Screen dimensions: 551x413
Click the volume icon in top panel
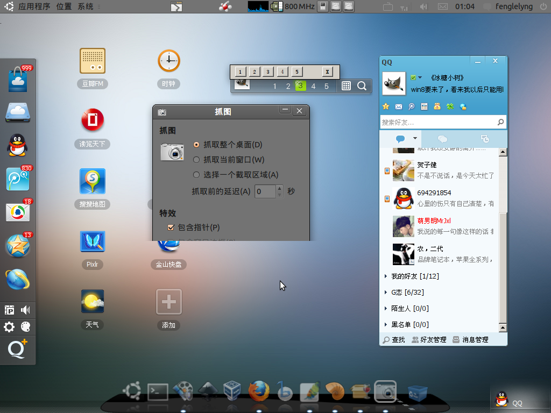(424, 6)
